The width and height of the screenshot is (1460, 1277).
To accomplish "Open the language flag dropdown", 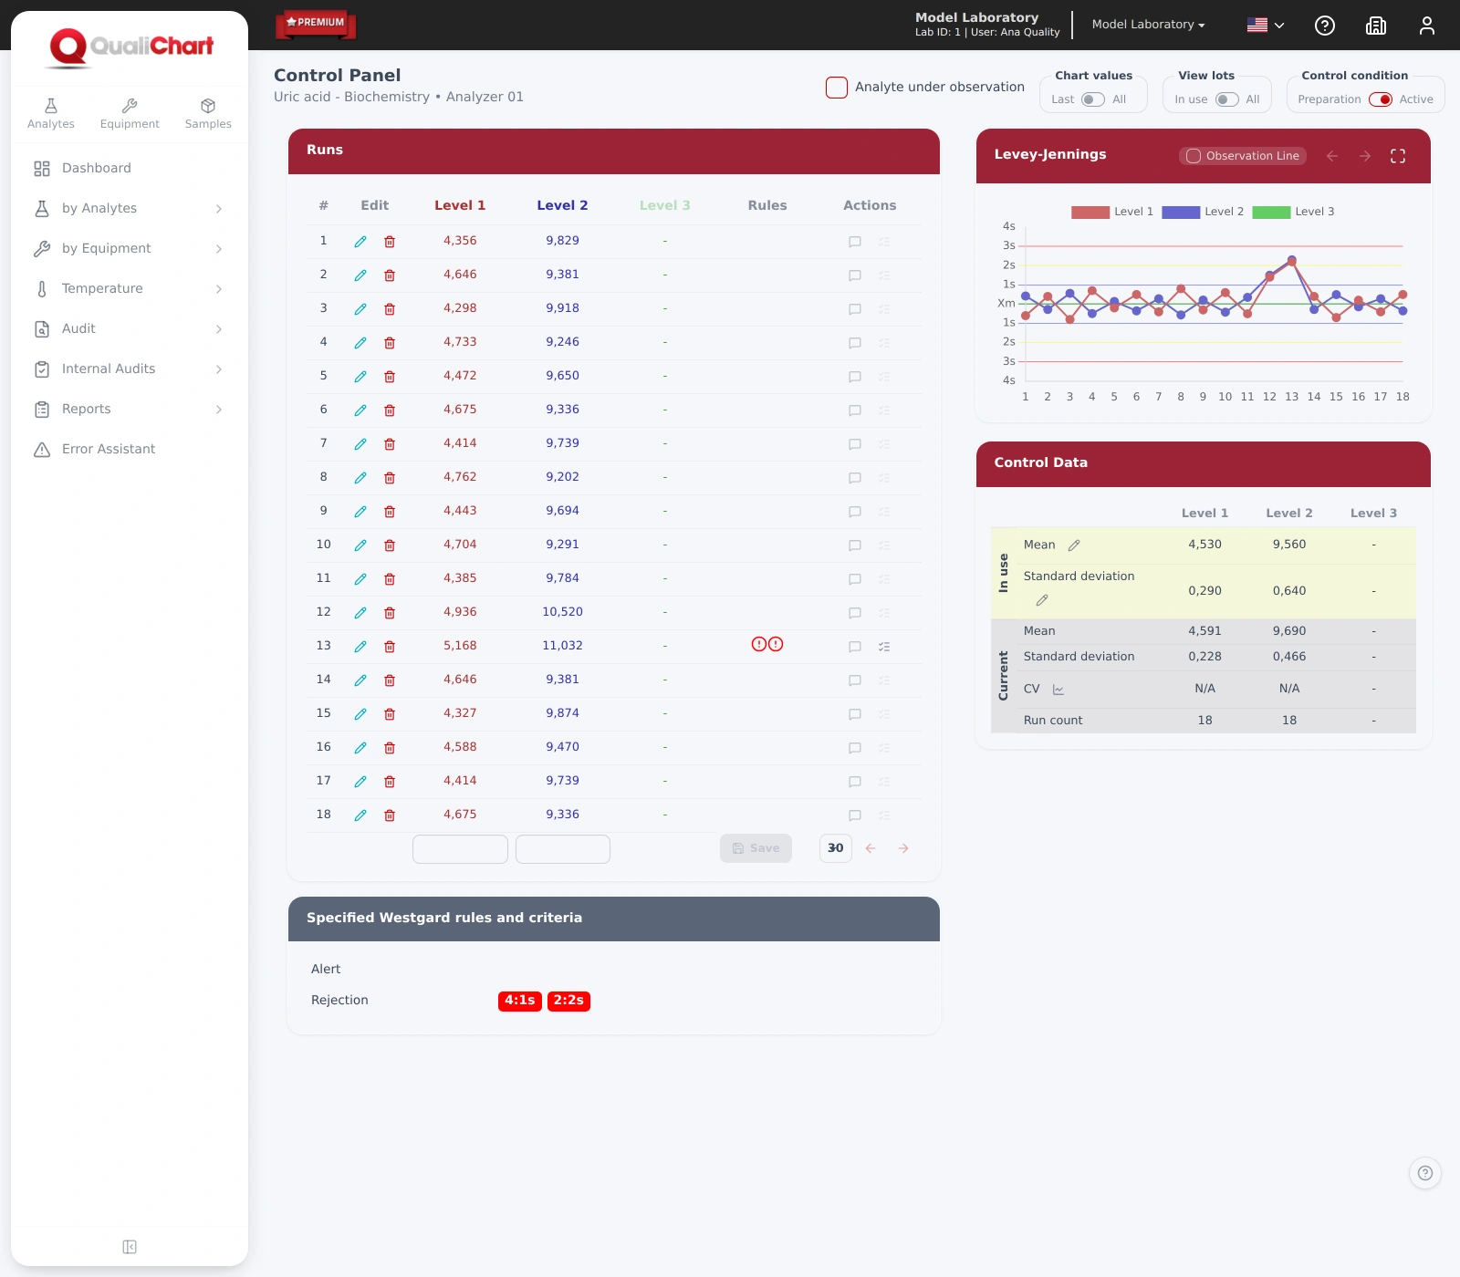I will pos(1266,26).
